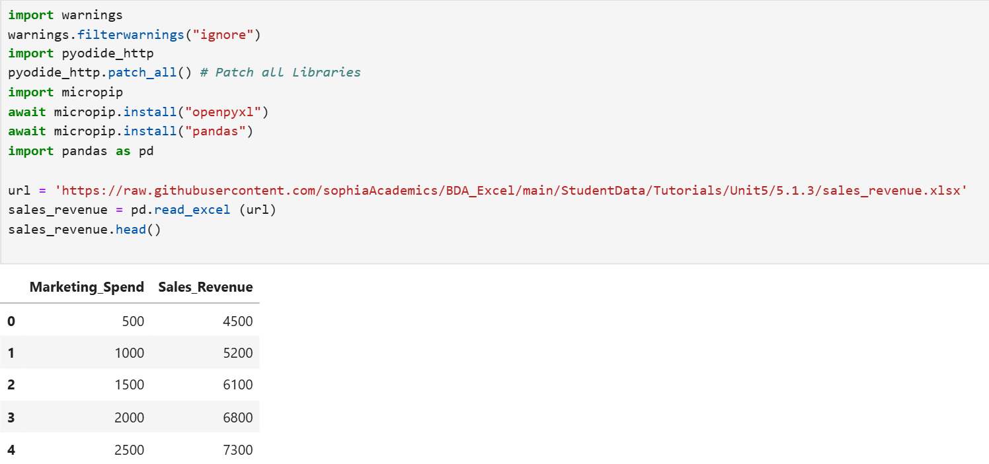Click the Patch all Libraries comment

[280, 72]
